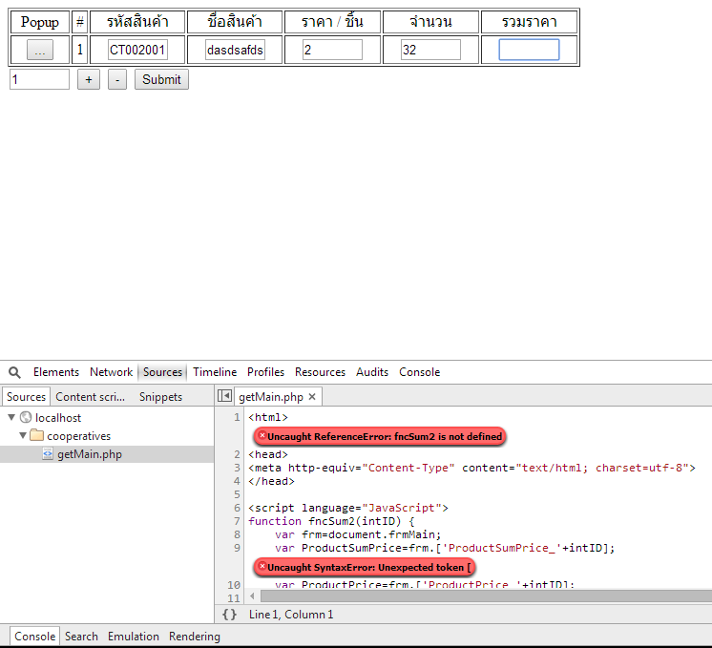Screen dimensions: 712x648
Task: Click the plus button to add row
Action: [x=89, y=79]
